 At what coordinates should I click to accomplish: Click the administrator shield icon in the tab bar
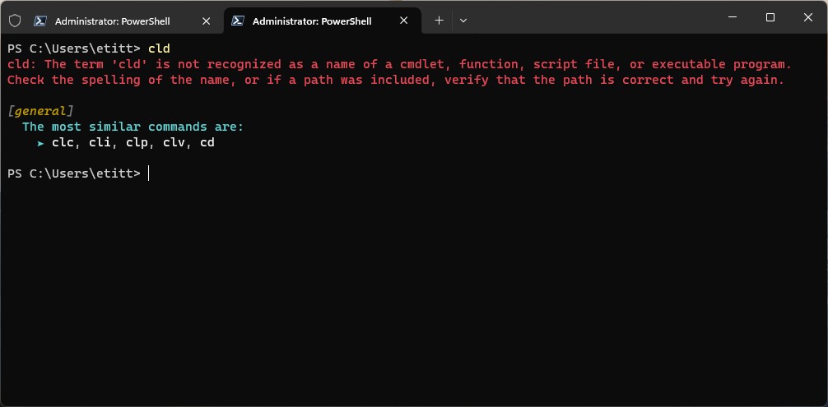[x=15, y=21]
